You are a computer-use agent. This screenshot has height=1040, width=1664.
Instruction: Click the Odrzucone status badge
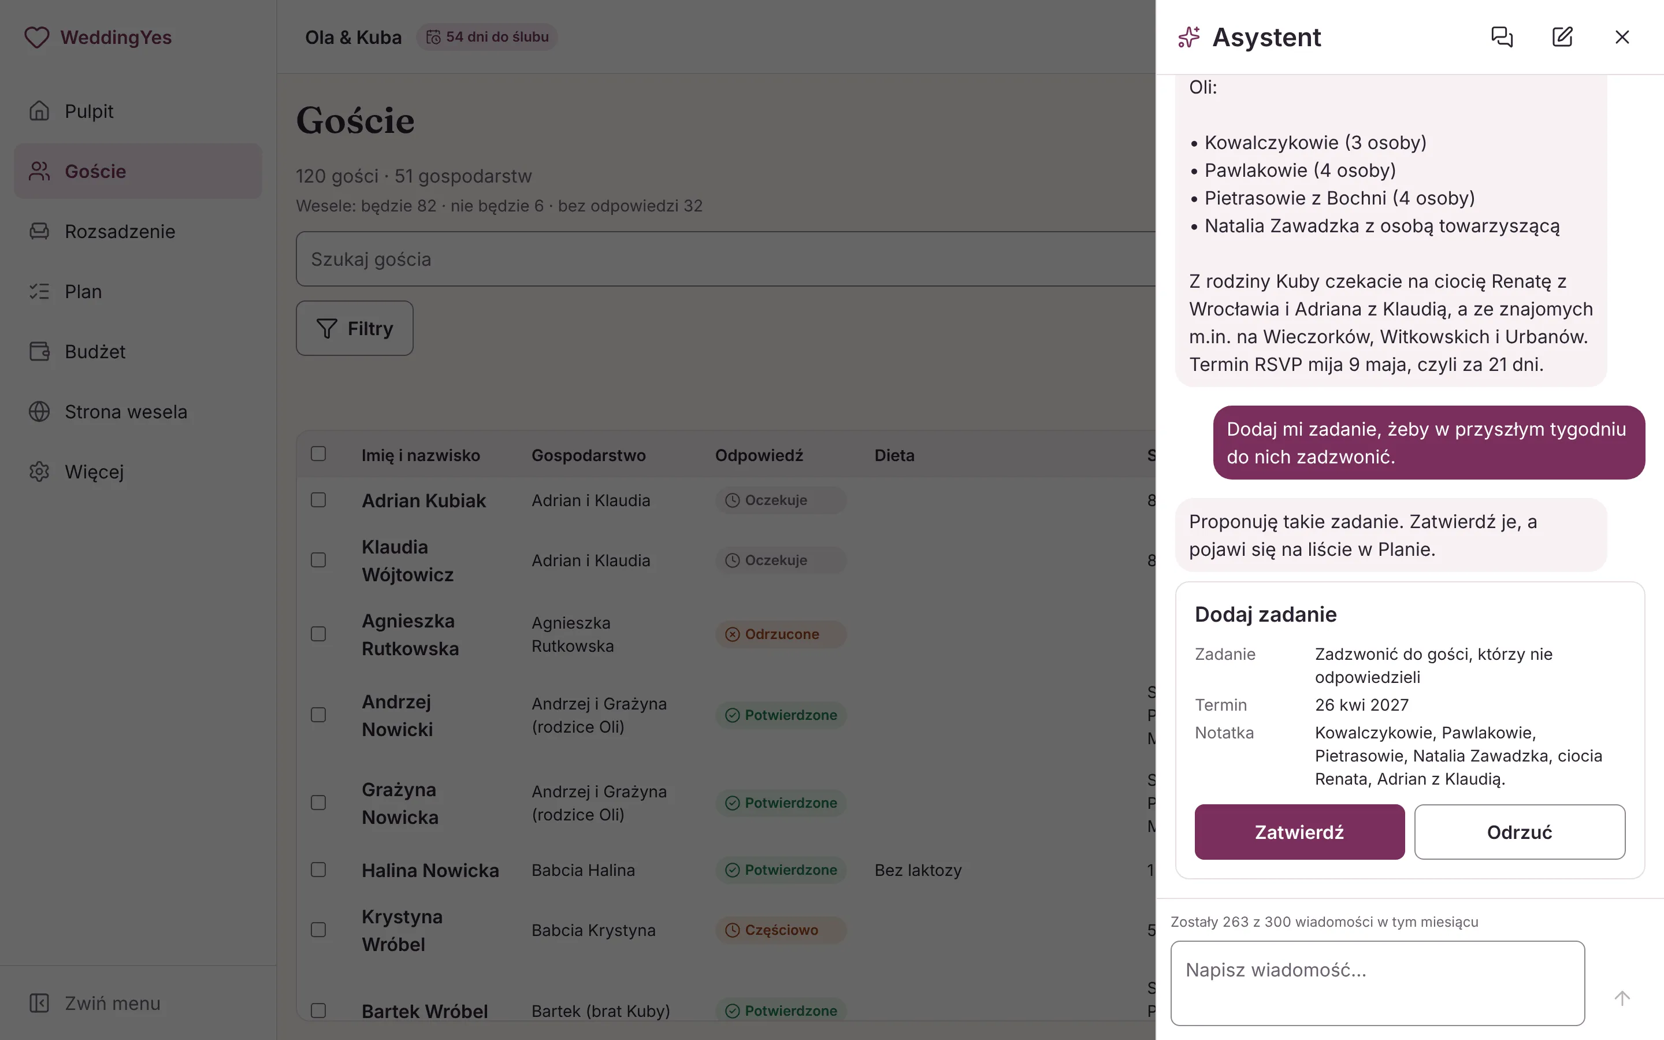781,634
